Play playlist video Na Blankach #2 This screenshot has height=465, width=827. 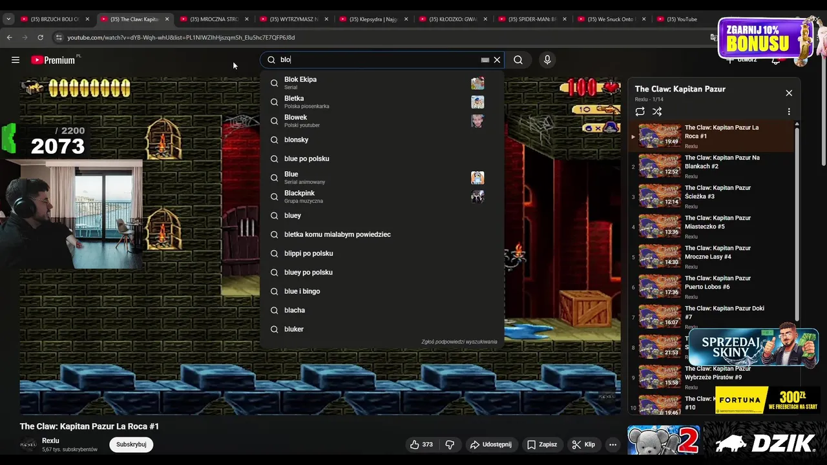point(710,166)
